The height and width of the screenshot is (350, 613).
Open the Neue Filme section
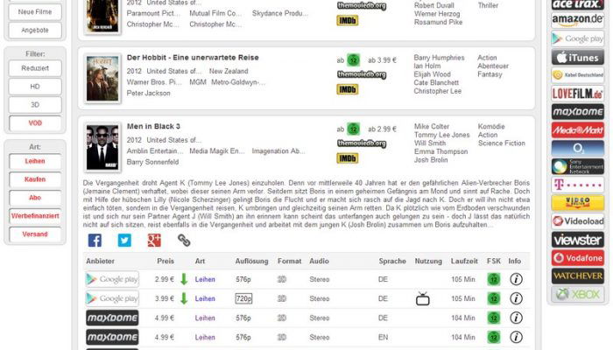pyautogui.click(x=35, y=11)
